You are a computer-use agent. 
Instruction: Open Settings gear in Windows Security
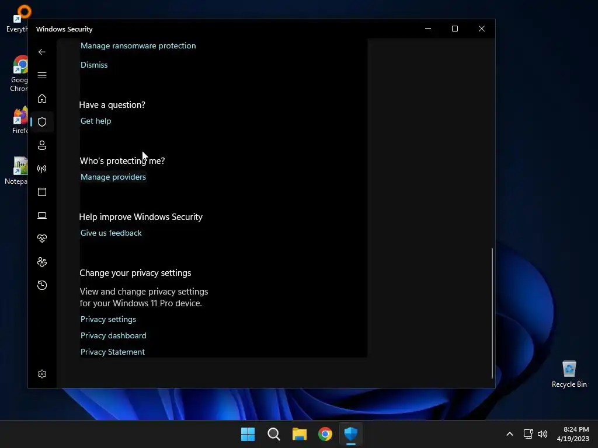pyautogui.click(x=42, y=374)
